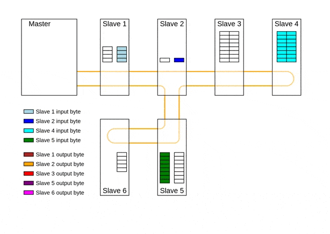Pick the orange Slave 2 output byte swatch
Viewport: 330px width, 234px height.
(x=28, y=164)
